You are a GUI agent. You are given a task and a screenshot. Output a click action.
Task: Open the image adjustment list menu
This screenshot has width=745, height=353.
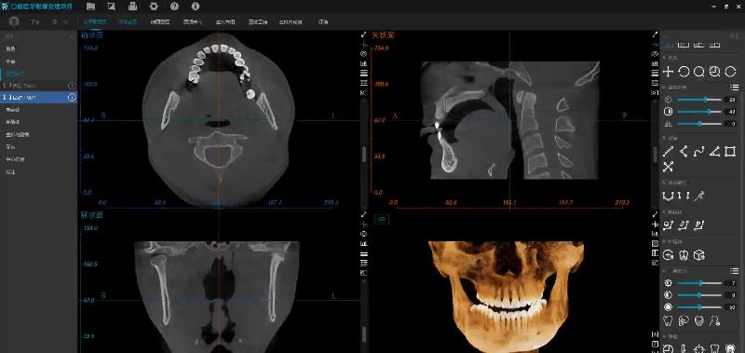tap(734, 88)
